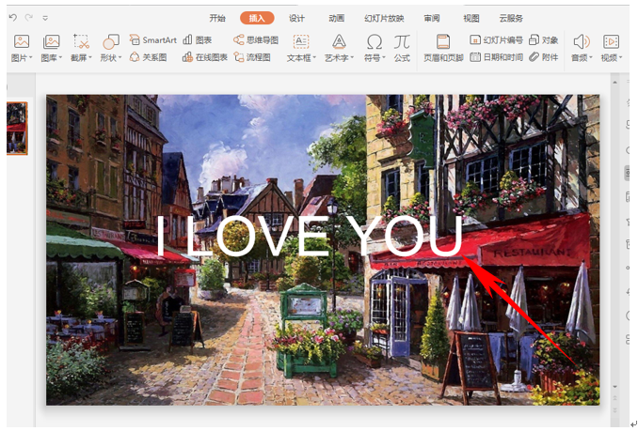Screen dimensions: 638x431
Task: Click the 形状 shapes icon
Action: (111, 42)
